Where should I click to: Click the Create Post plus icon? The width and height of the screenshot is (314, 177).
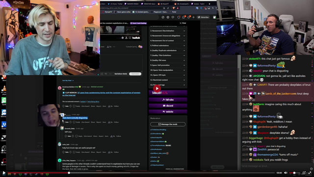coord(193,17)
